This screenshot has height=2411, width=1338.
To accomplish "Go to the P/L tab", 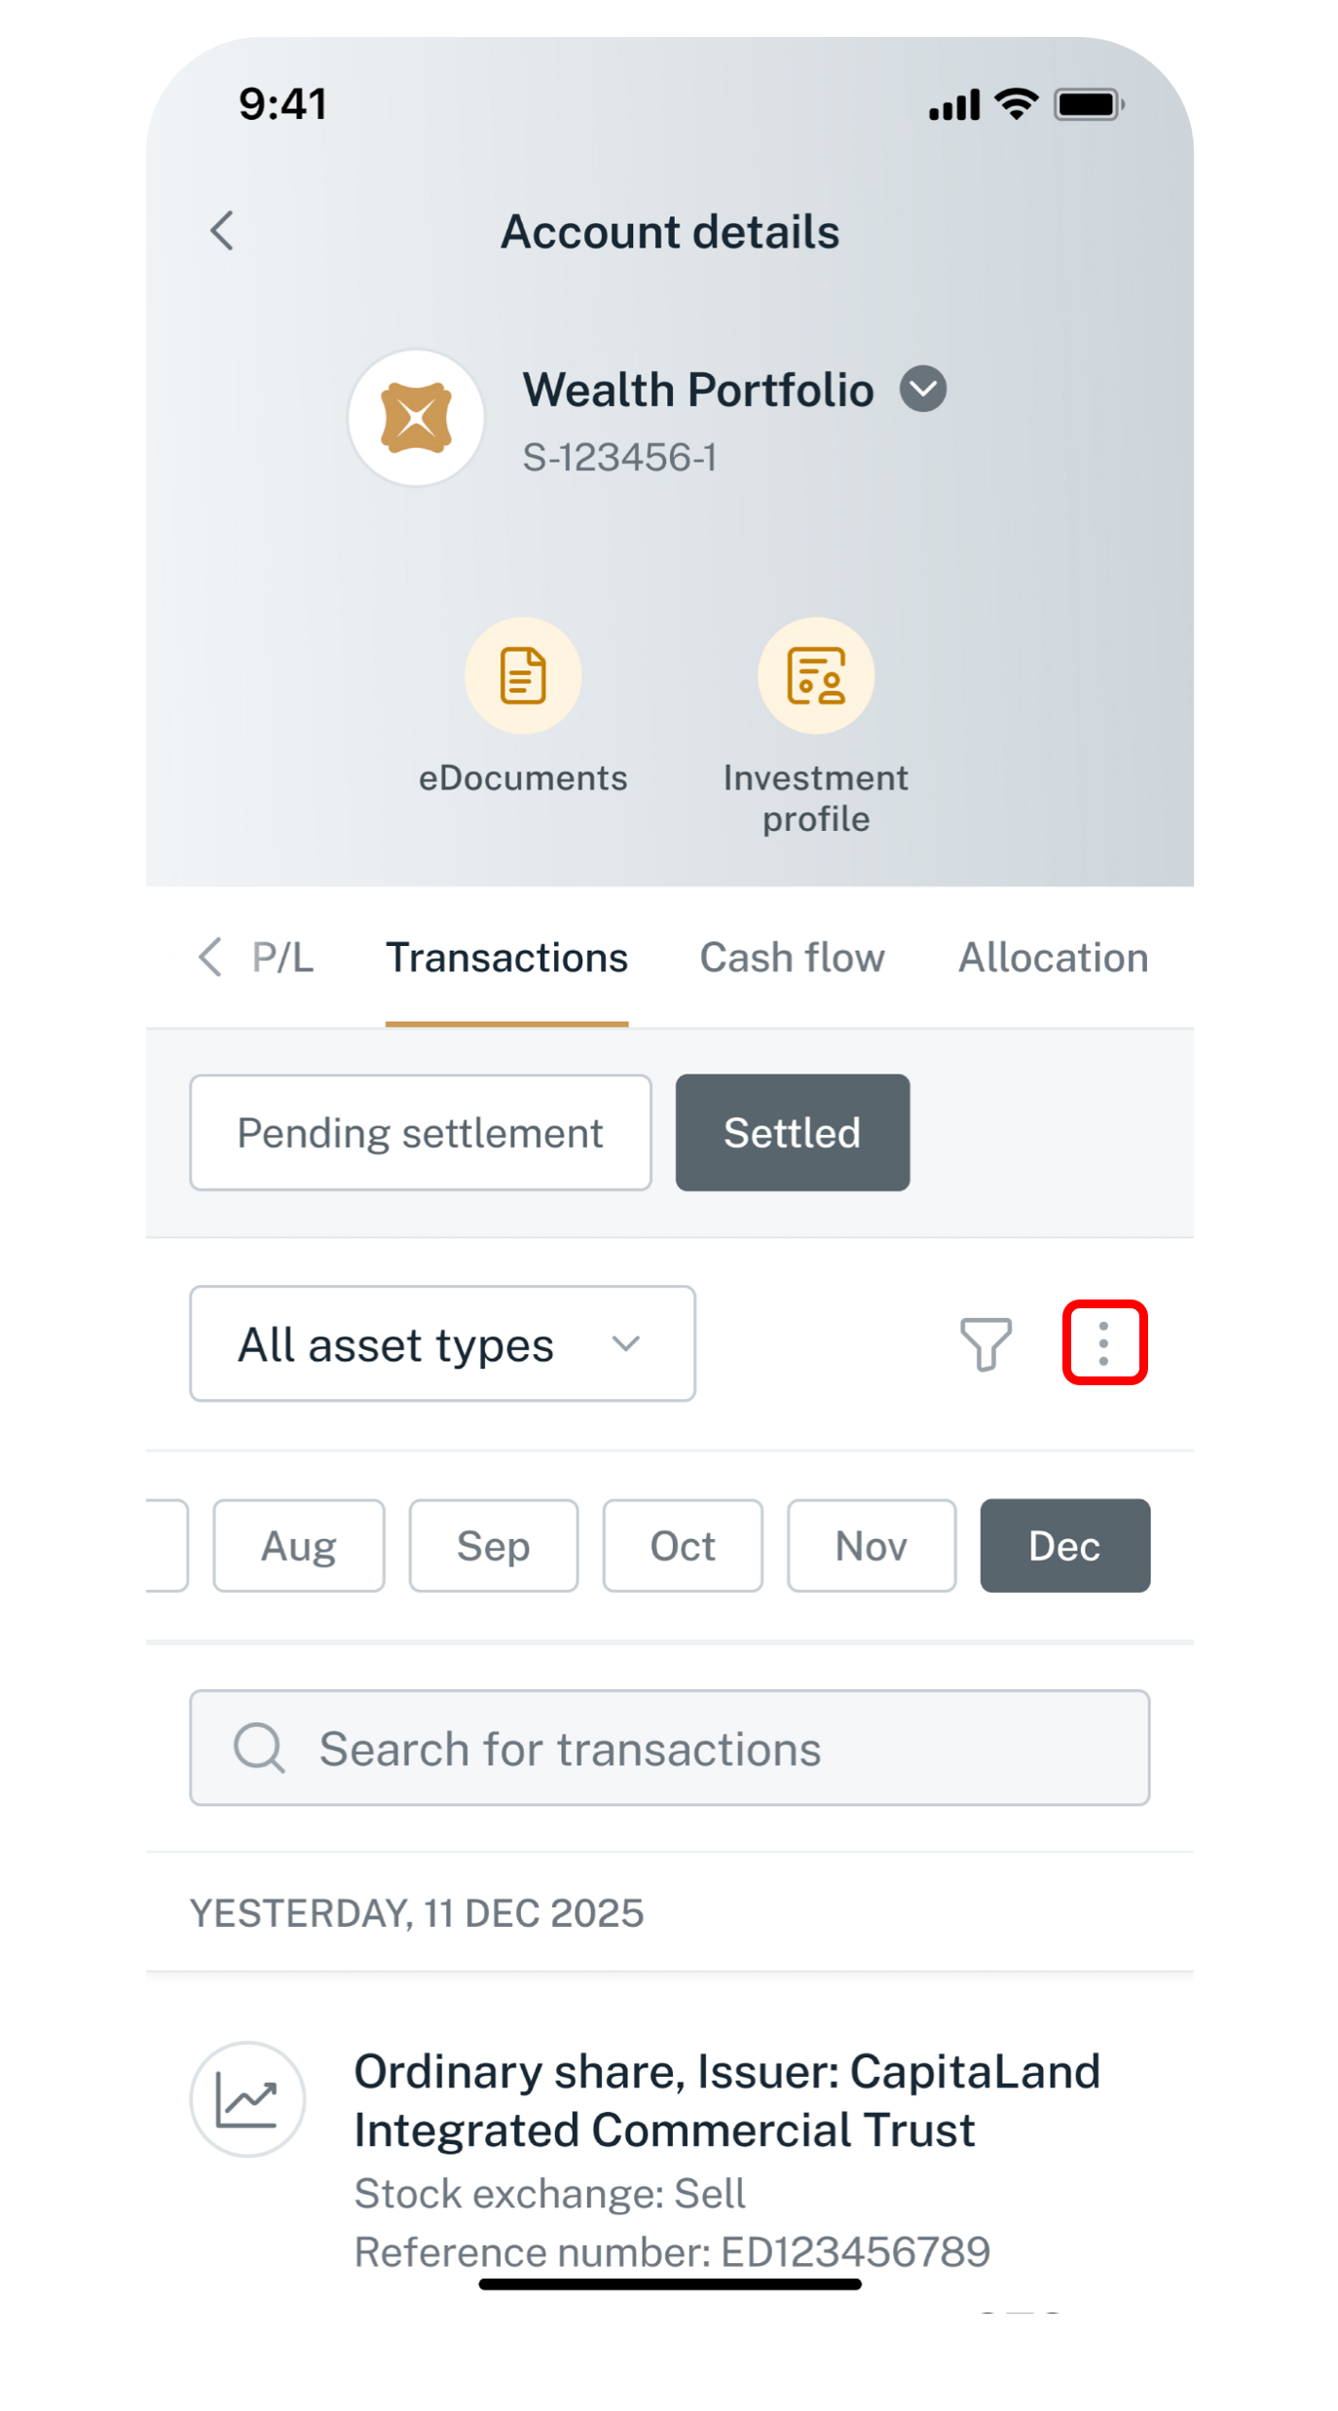I will pos(282,958).
